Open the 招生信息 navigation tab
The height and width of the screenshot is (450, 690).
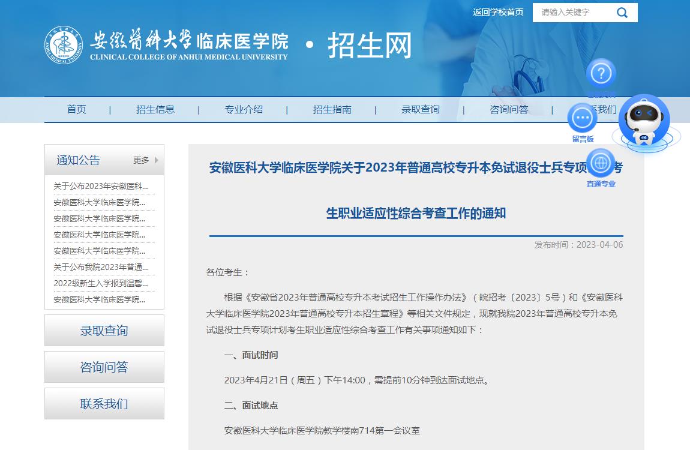click(155, 110)
